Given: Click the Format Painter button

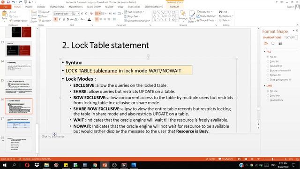Looking at the screenshot, I should [x=18, y=21].
